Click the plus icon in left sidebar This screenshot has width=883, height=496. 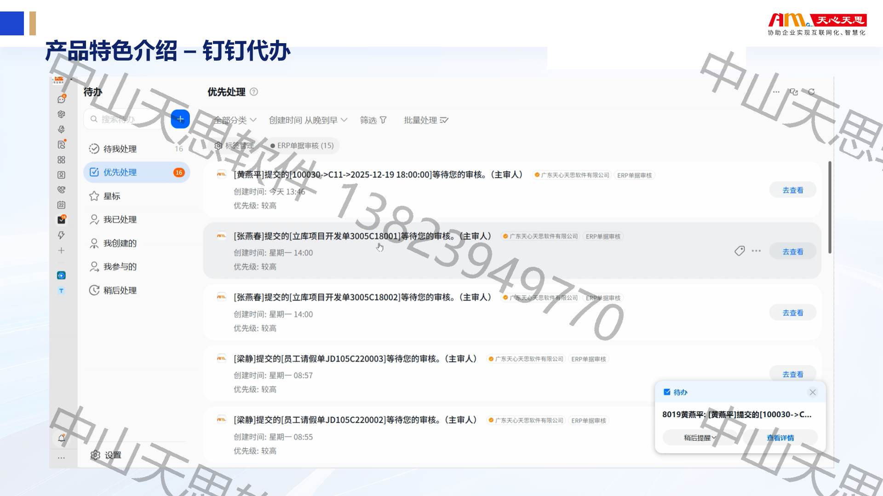pyautogui.click(x=61, y=250)
